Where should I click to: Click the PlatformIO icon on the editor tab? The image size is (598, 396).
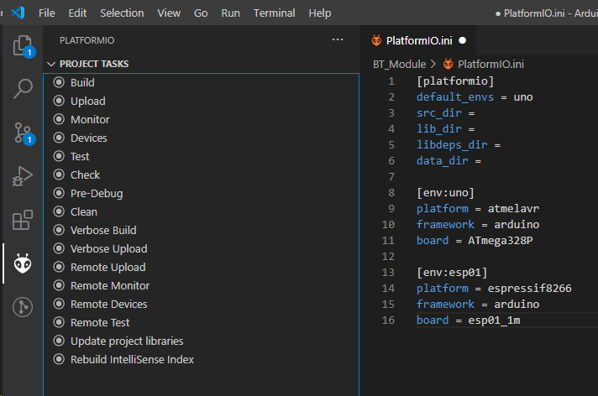pos(376,40)
